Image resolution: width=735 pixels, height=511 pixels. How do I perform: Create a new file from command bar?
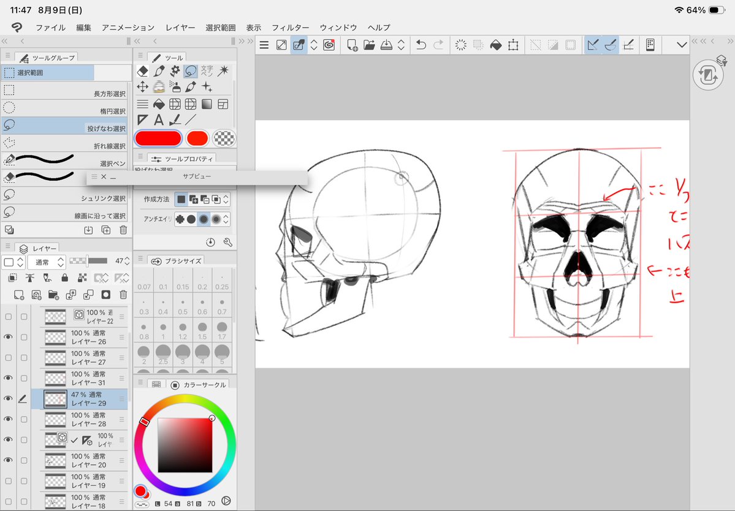point(352,45)
